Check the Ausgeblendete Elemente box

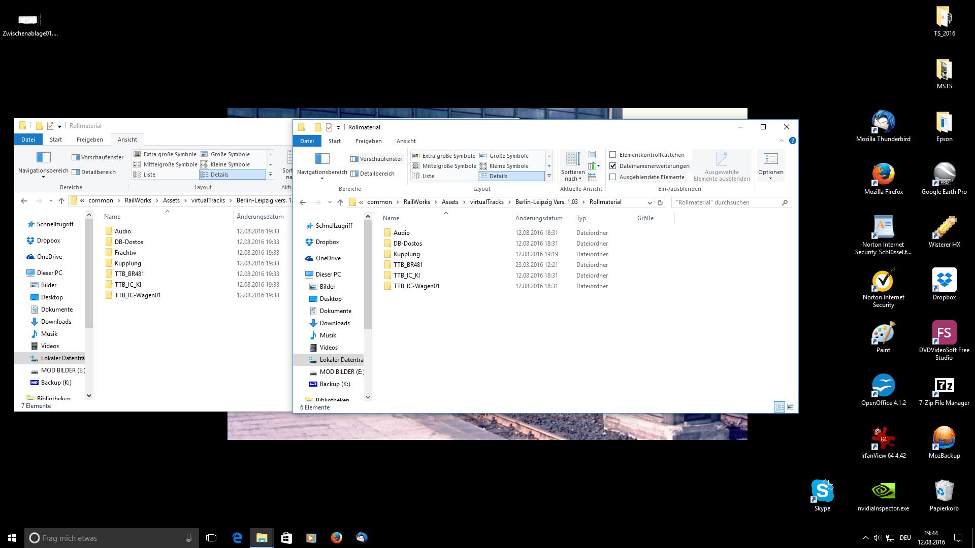click(613, 177)
